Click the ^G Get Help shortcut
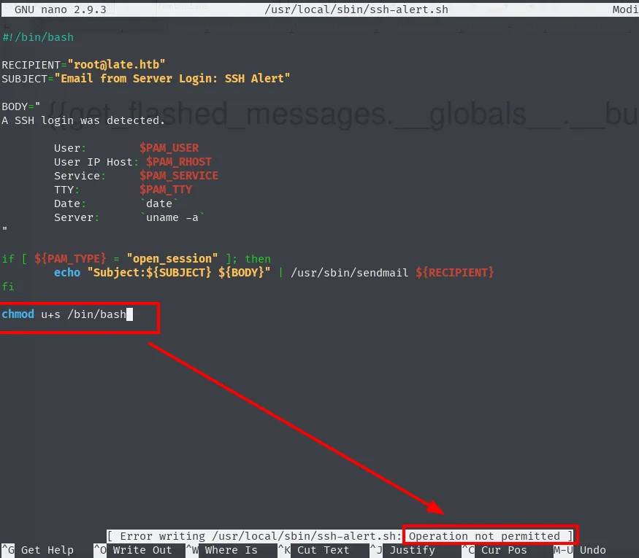Viewport: 639px width, 558px height. pyautogui.click(x=37, y=550)
